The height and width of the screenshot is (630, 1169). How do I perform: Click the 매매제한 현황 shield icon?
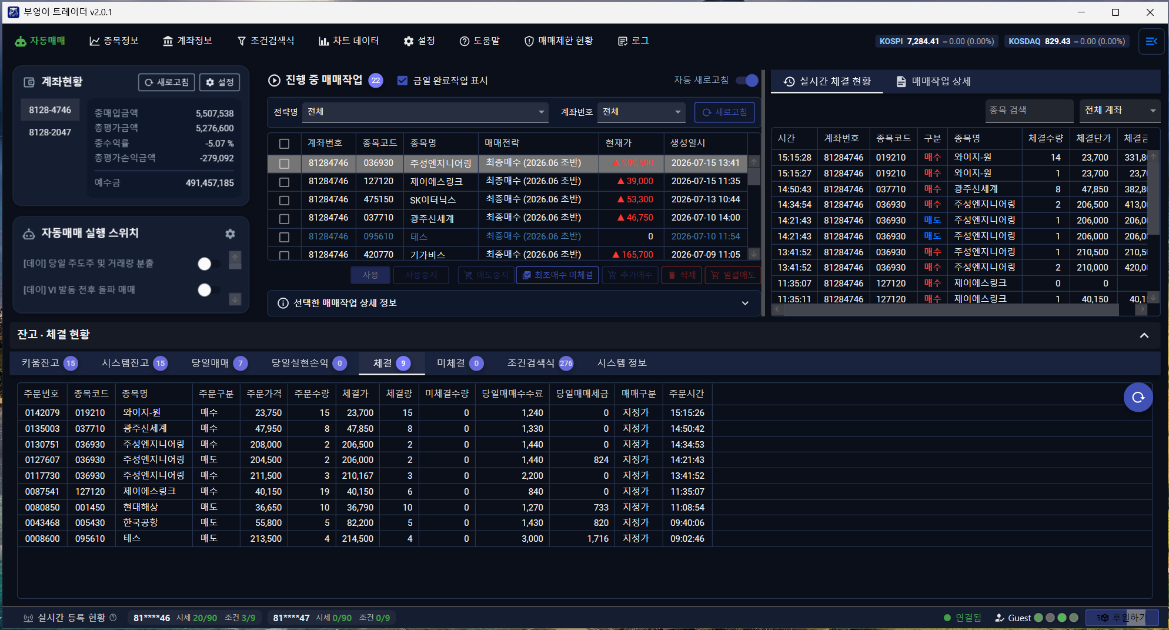tap(529, 41)
